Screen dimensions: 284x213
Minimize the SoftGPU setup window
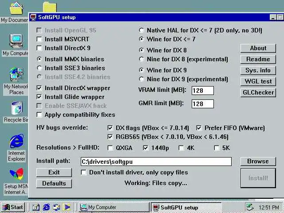(273, 17)
